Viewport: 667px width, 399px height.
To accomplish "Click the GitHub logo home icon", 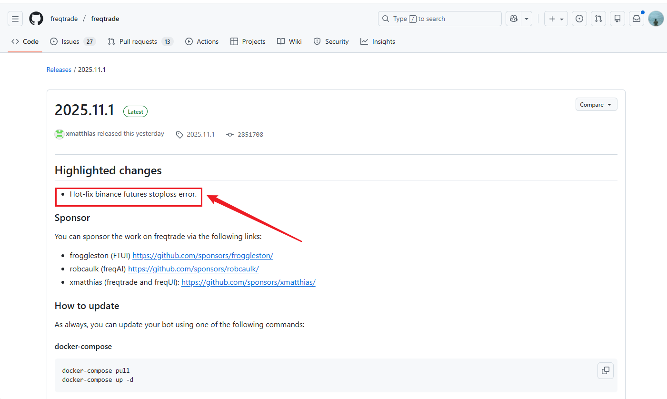I will [x=36, y=19].
